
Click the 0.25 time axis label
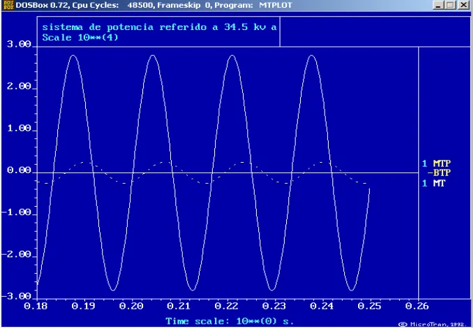click(x=369, y=306)
